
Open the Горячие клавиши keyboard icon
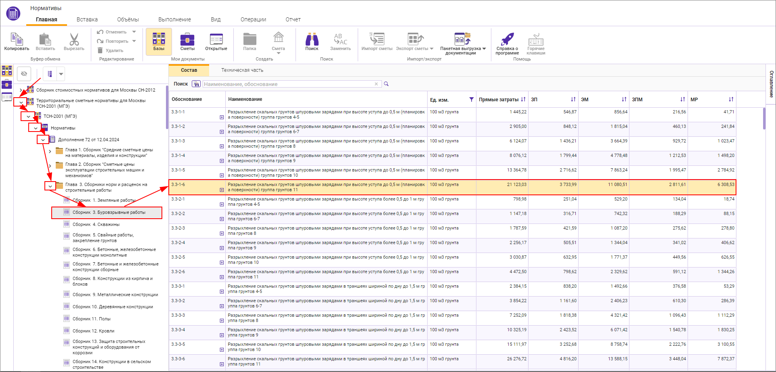coord(536,39)
